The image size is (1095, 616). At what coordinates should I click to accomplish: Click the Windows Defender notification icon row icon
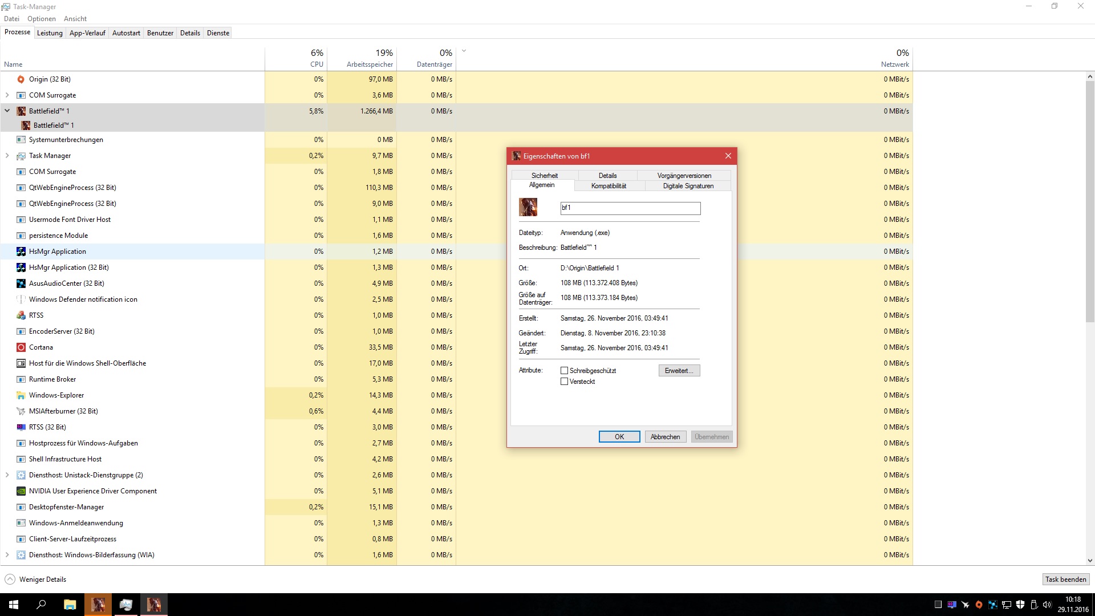[21, 299]
